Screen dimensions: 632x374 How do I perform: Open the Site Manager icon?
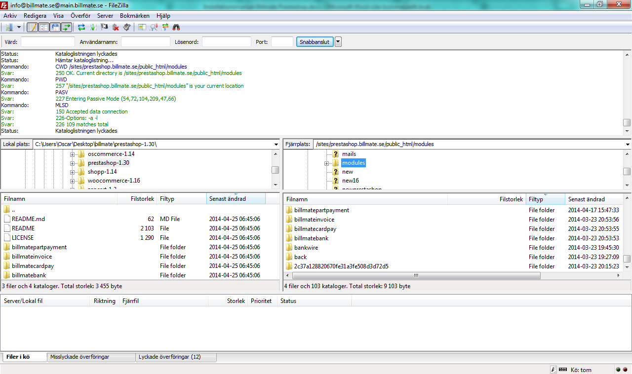coord(8,27)
